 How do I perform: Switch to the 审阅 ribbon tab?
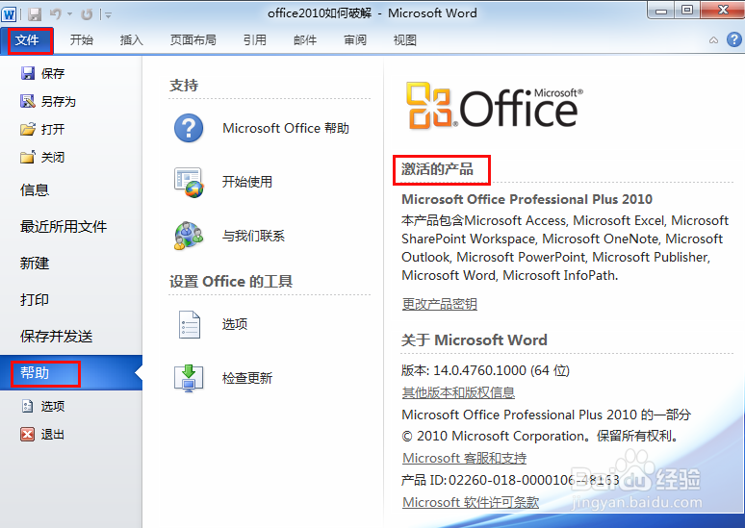[355, 40]
